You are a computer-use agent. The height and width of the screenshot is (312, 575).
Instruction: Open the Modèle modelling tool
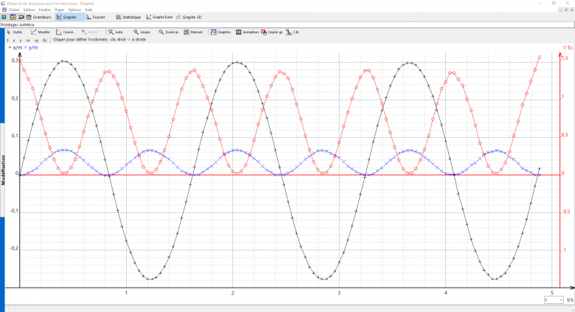[x=41, y=32]
